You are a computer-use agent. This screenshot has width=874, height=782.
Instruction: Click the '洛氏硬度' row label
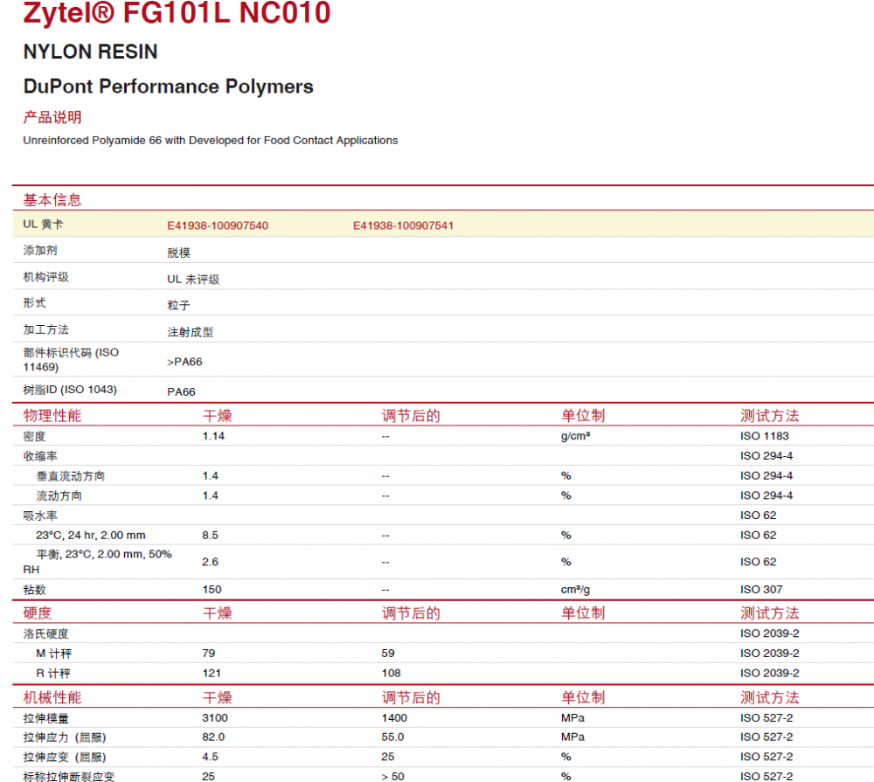click(x=45, y=633)
